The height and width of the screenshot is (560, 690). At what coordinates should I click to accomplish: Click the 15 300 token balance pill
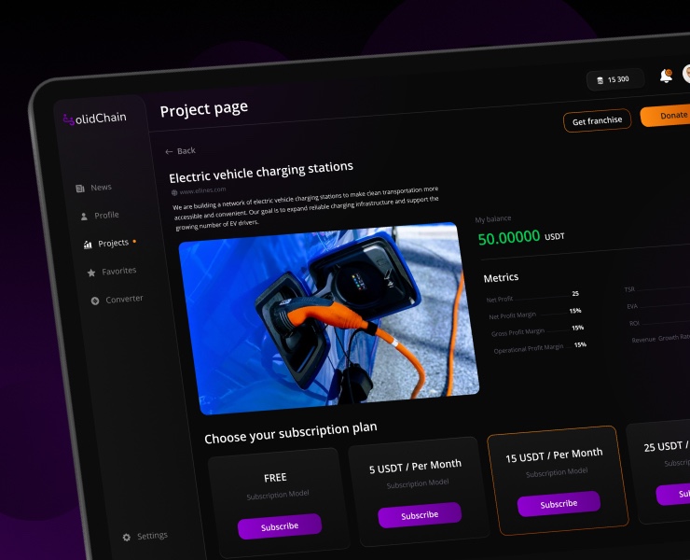615,79
